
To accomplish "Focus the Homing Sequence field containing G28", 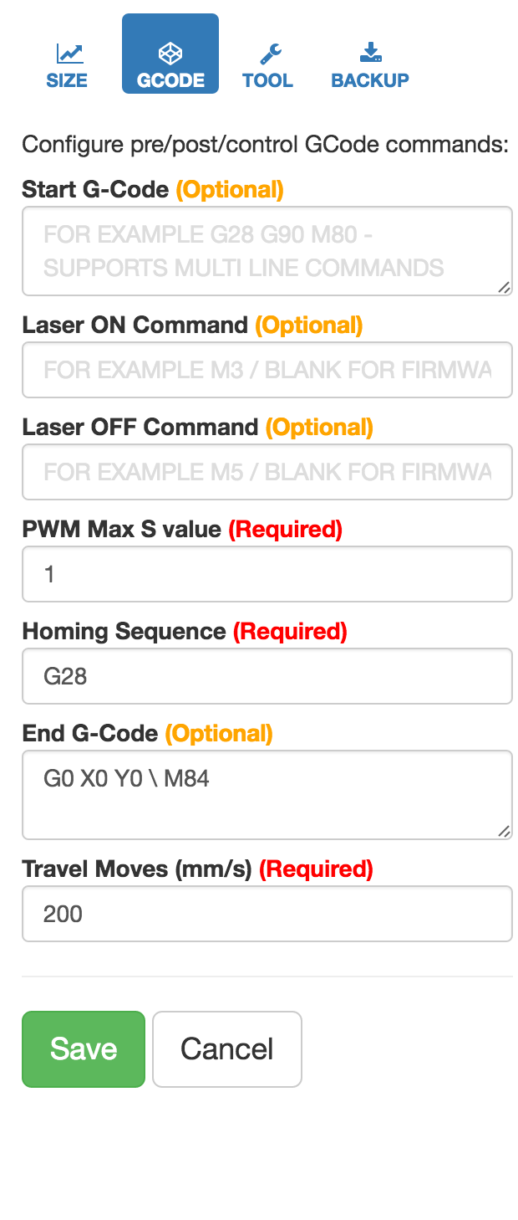I will 267,676.
